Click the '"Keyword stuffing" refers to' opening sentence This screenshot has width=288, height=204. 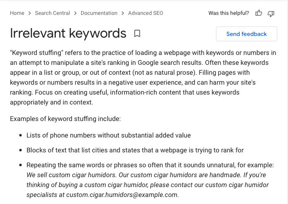pyautogui.click(x=143, y=57)
